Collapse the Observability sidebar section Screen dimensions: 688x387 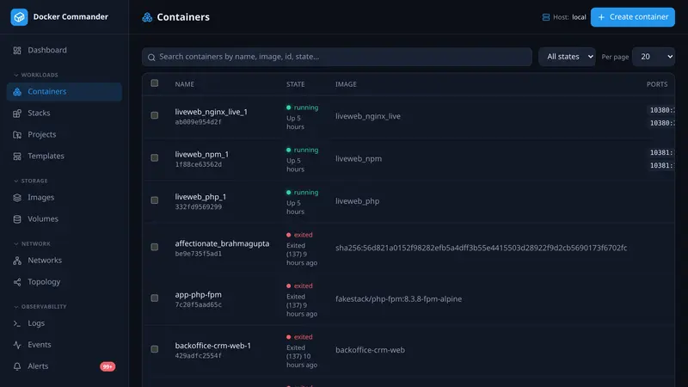(40, 307)
